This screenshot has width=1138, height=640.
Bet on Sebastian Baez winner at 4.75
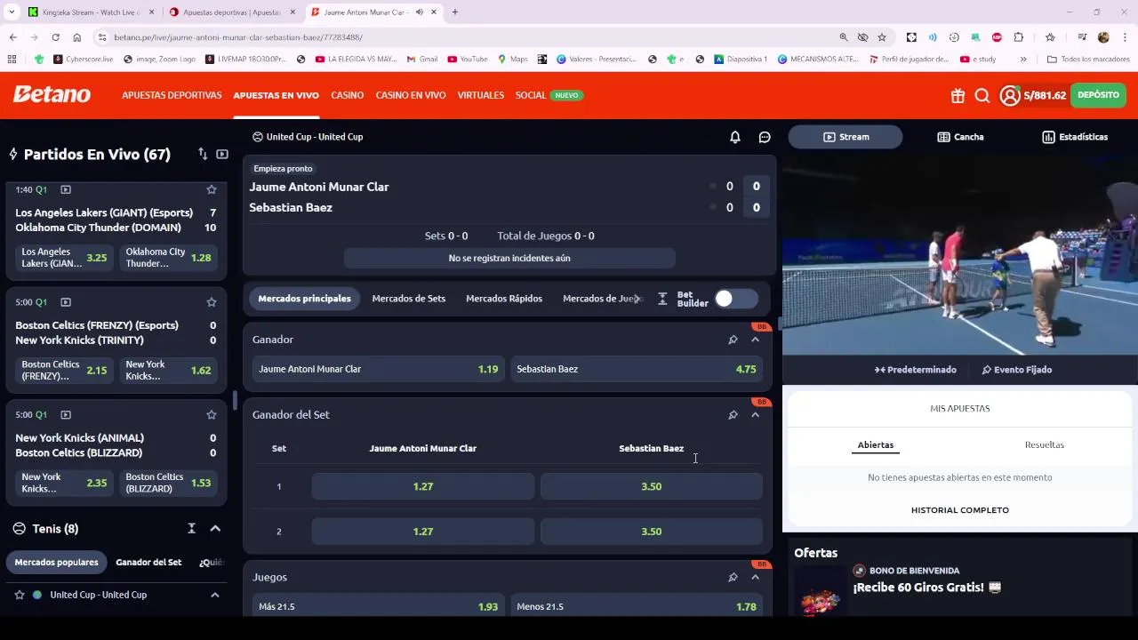point(637,369)
